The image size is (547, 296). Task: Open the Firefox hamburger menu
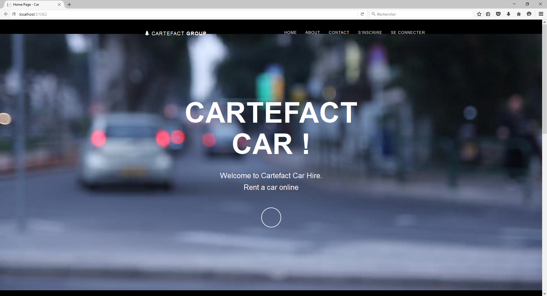coord(541,14)
